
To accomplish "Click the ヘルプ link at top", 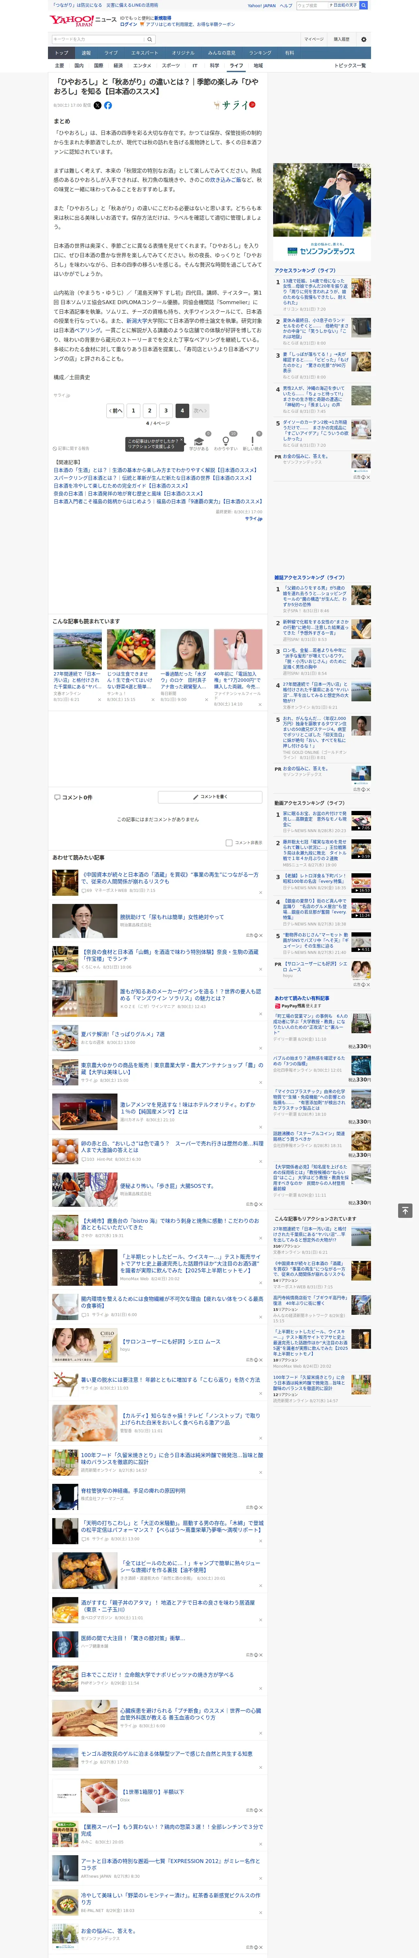I will 286,5.
